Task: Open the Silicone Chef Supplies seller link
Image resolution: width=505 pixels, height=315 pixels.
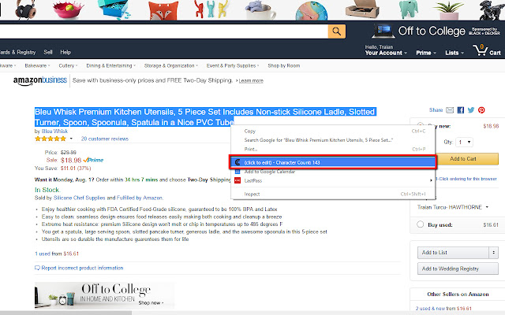Action: coord(79,198)
